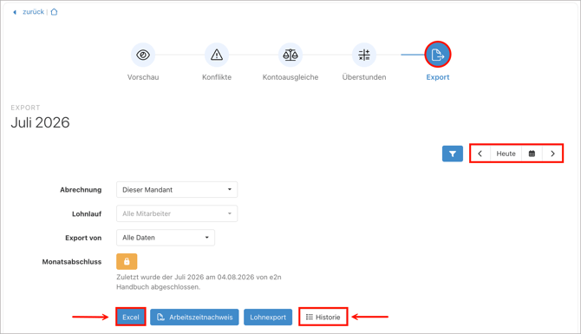This screenshot has width=581, height=334.
Task: Click the Kontoausgleiche step label
Action: (290, 77)
